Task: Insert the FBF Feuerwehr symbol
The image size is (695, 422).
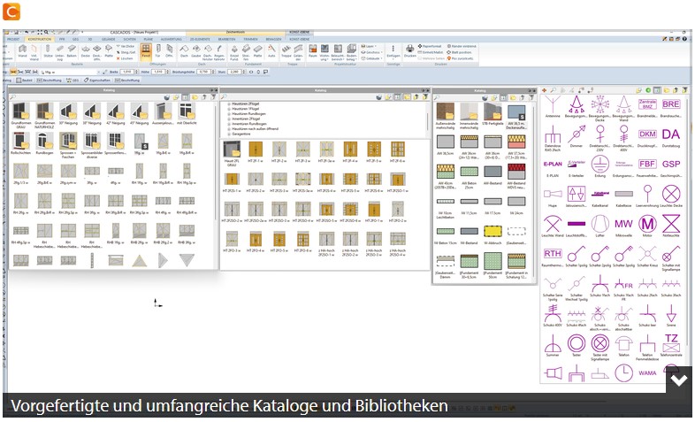Action: 647,166
